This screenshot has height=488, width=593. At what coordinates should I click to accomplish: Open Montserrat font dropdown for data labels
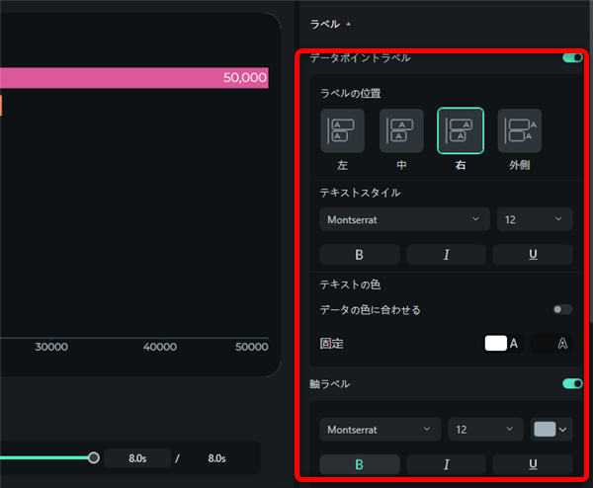click(404, 219)
